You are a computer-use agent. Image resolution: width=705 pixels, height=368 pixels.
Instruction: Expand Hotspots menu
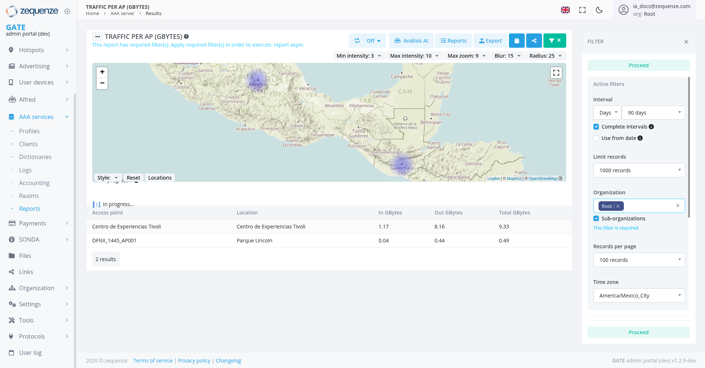point(39,50)
